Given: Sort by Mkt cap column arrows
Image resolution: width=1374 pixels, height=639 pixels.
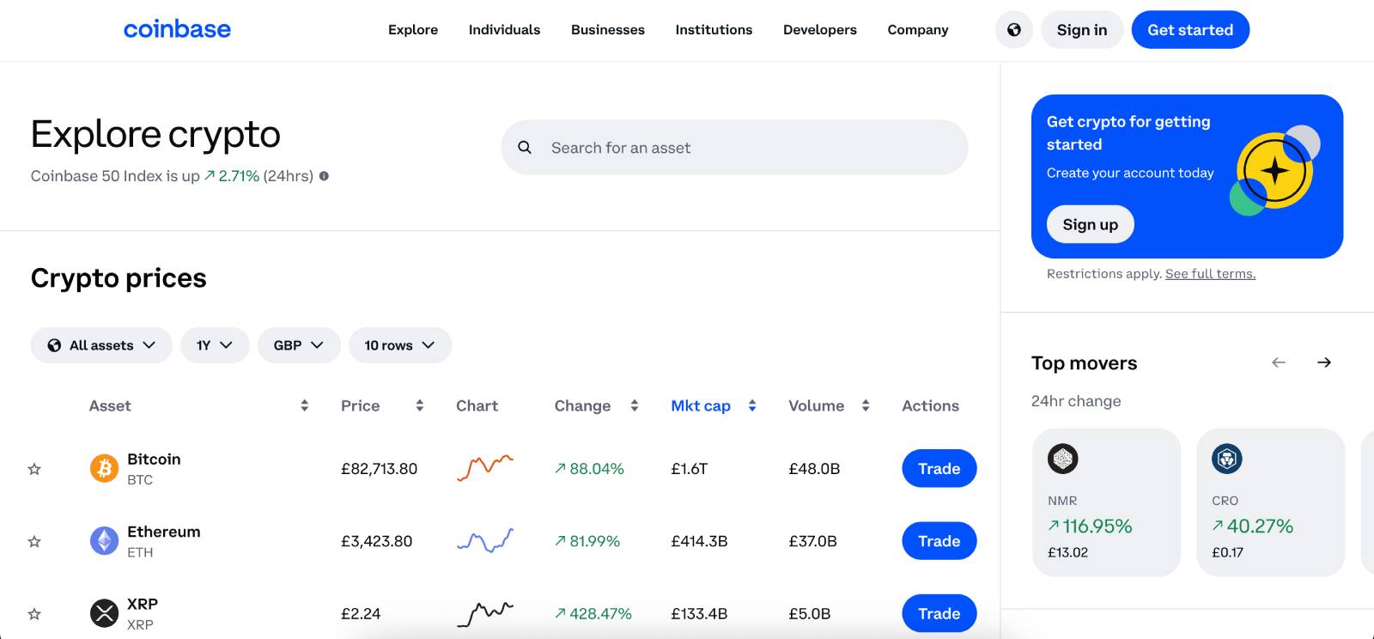Looking at the screenshot, I should click(x=751, y=405).
